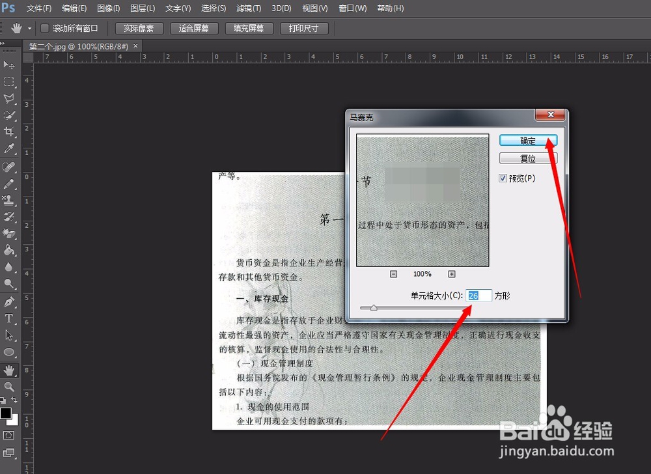Click the cell size input field showing 26
The width and height of the screenshot is (651, 474).
pos(478,295)
